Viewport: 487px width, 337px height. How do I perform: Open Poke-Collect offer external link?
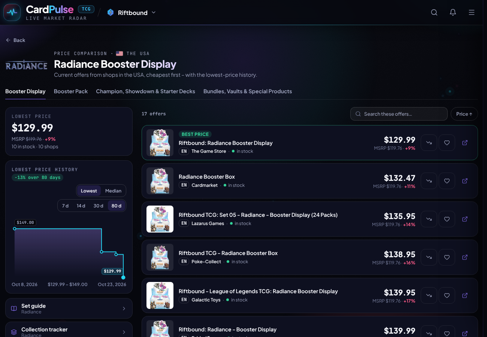(465, 257)
